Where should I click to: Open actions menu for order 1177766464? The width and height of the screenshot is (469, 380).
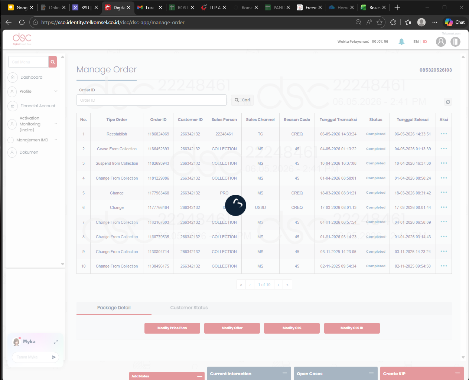click(x=444, y=207)
